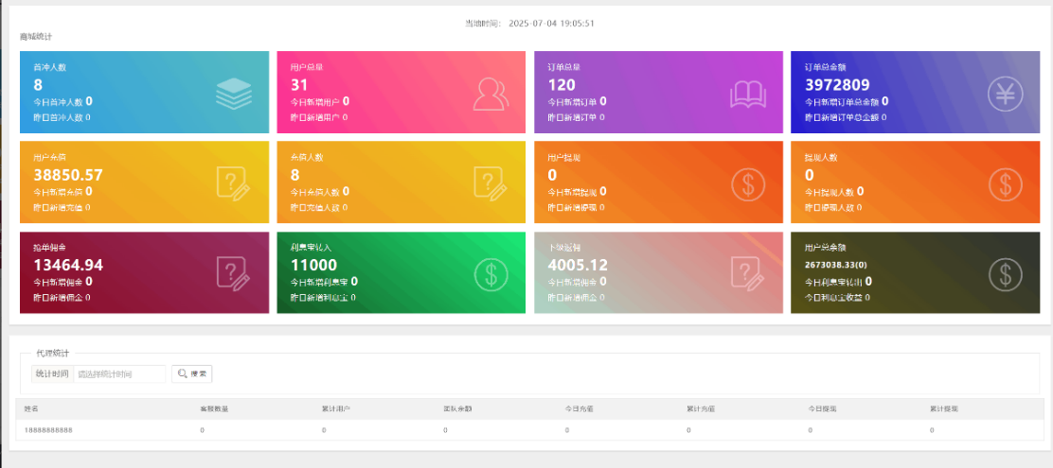Click the yen icon on 订单总金额 card

pyautogui.click(x=1005, y=92)
